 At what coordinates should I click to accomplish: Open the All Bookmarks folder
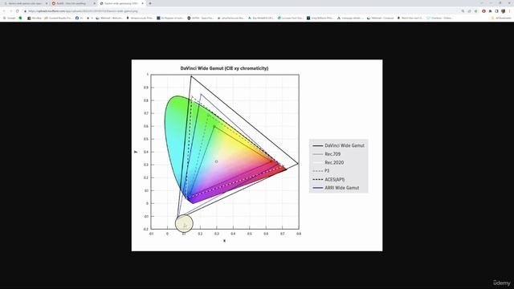coord(501,18)
